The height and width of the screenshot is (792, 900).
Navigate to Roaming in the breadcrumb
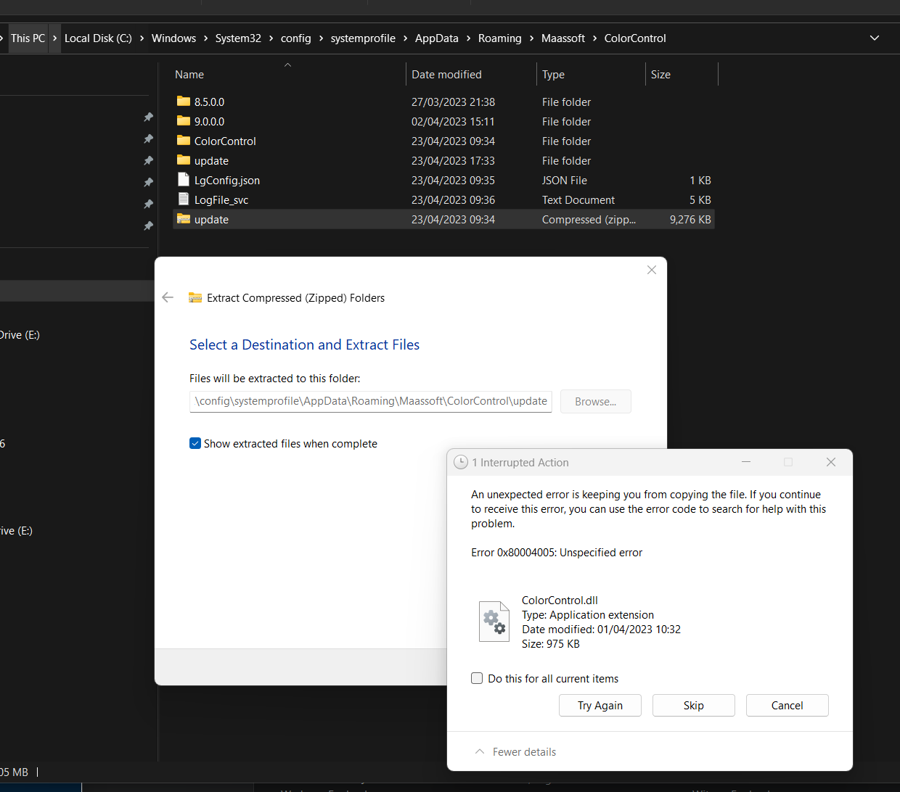pos(500,38)
